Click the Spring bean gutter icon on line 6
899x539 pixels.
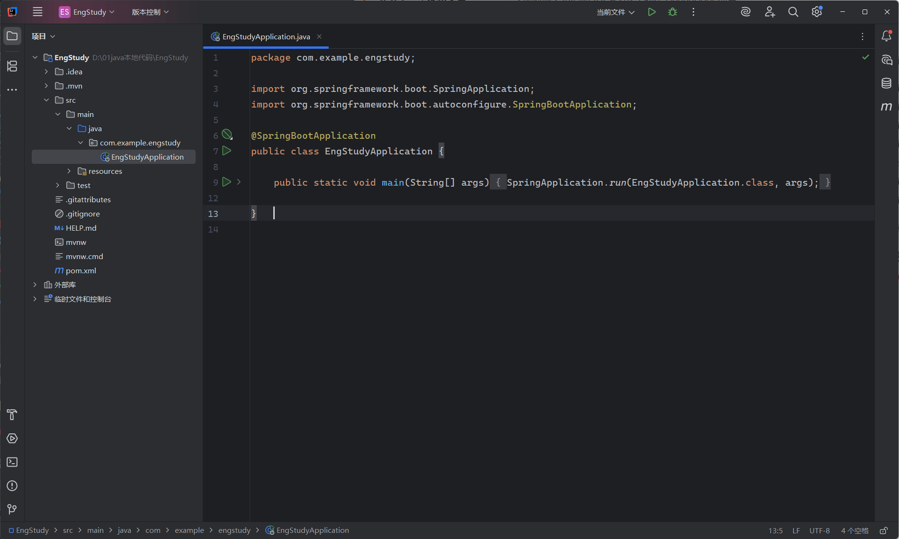227,135
